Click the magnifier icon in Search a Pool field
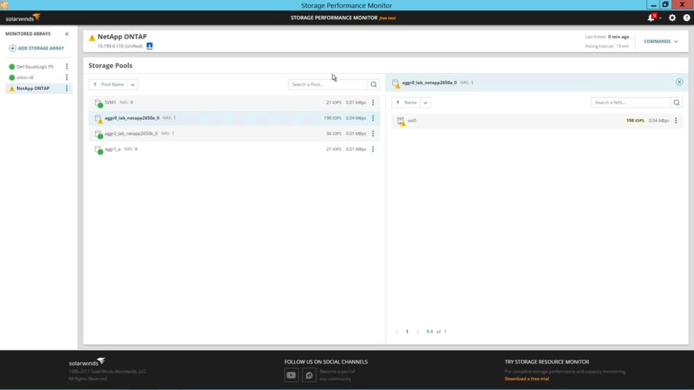This screenshot has height=390, width=694. 373,84
